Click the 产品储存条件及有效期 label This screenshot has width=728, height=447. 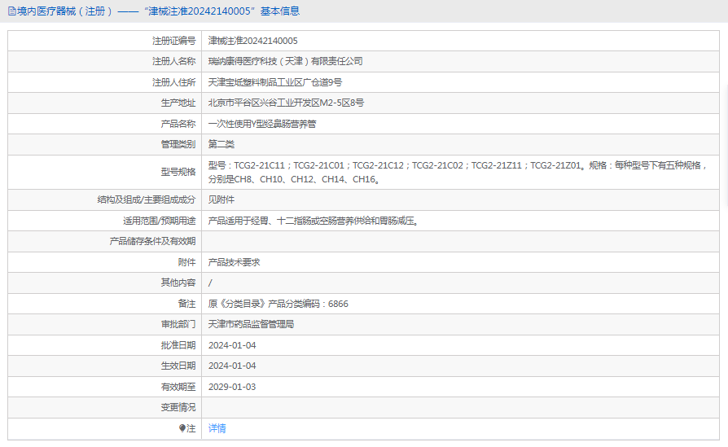[153, 241]
